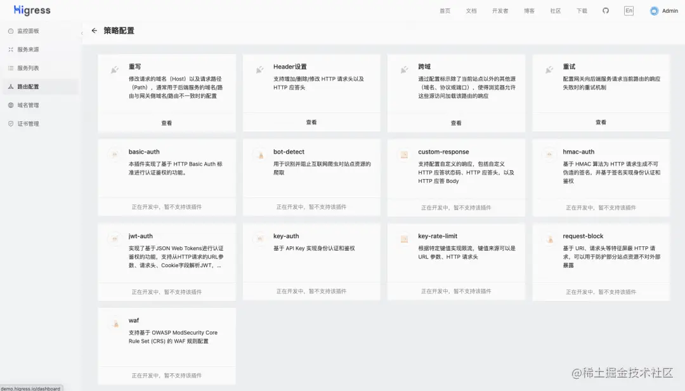
Task: Click the 策略配置 page heading
Action: coord(119,30)
